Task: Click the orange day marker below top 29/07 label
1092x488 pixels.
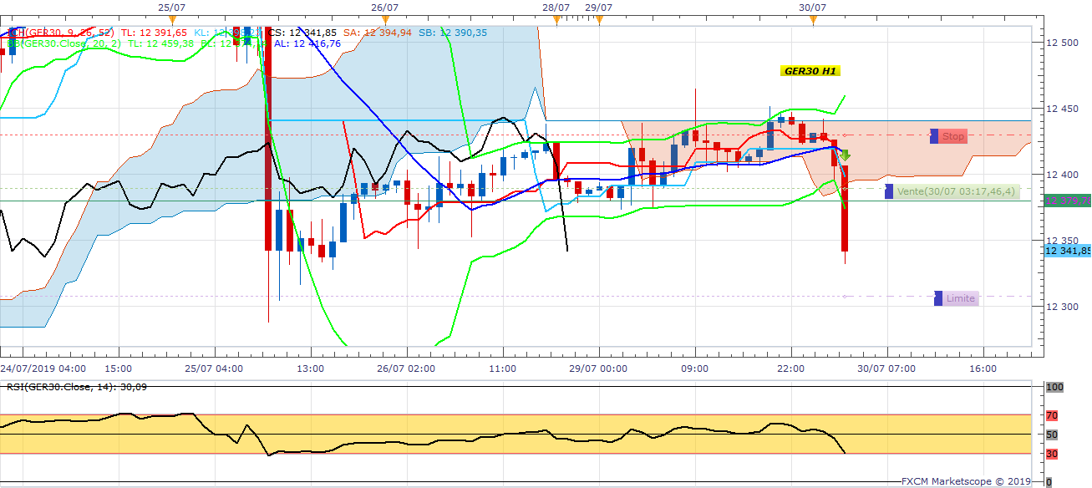Action: click(598, 19)
